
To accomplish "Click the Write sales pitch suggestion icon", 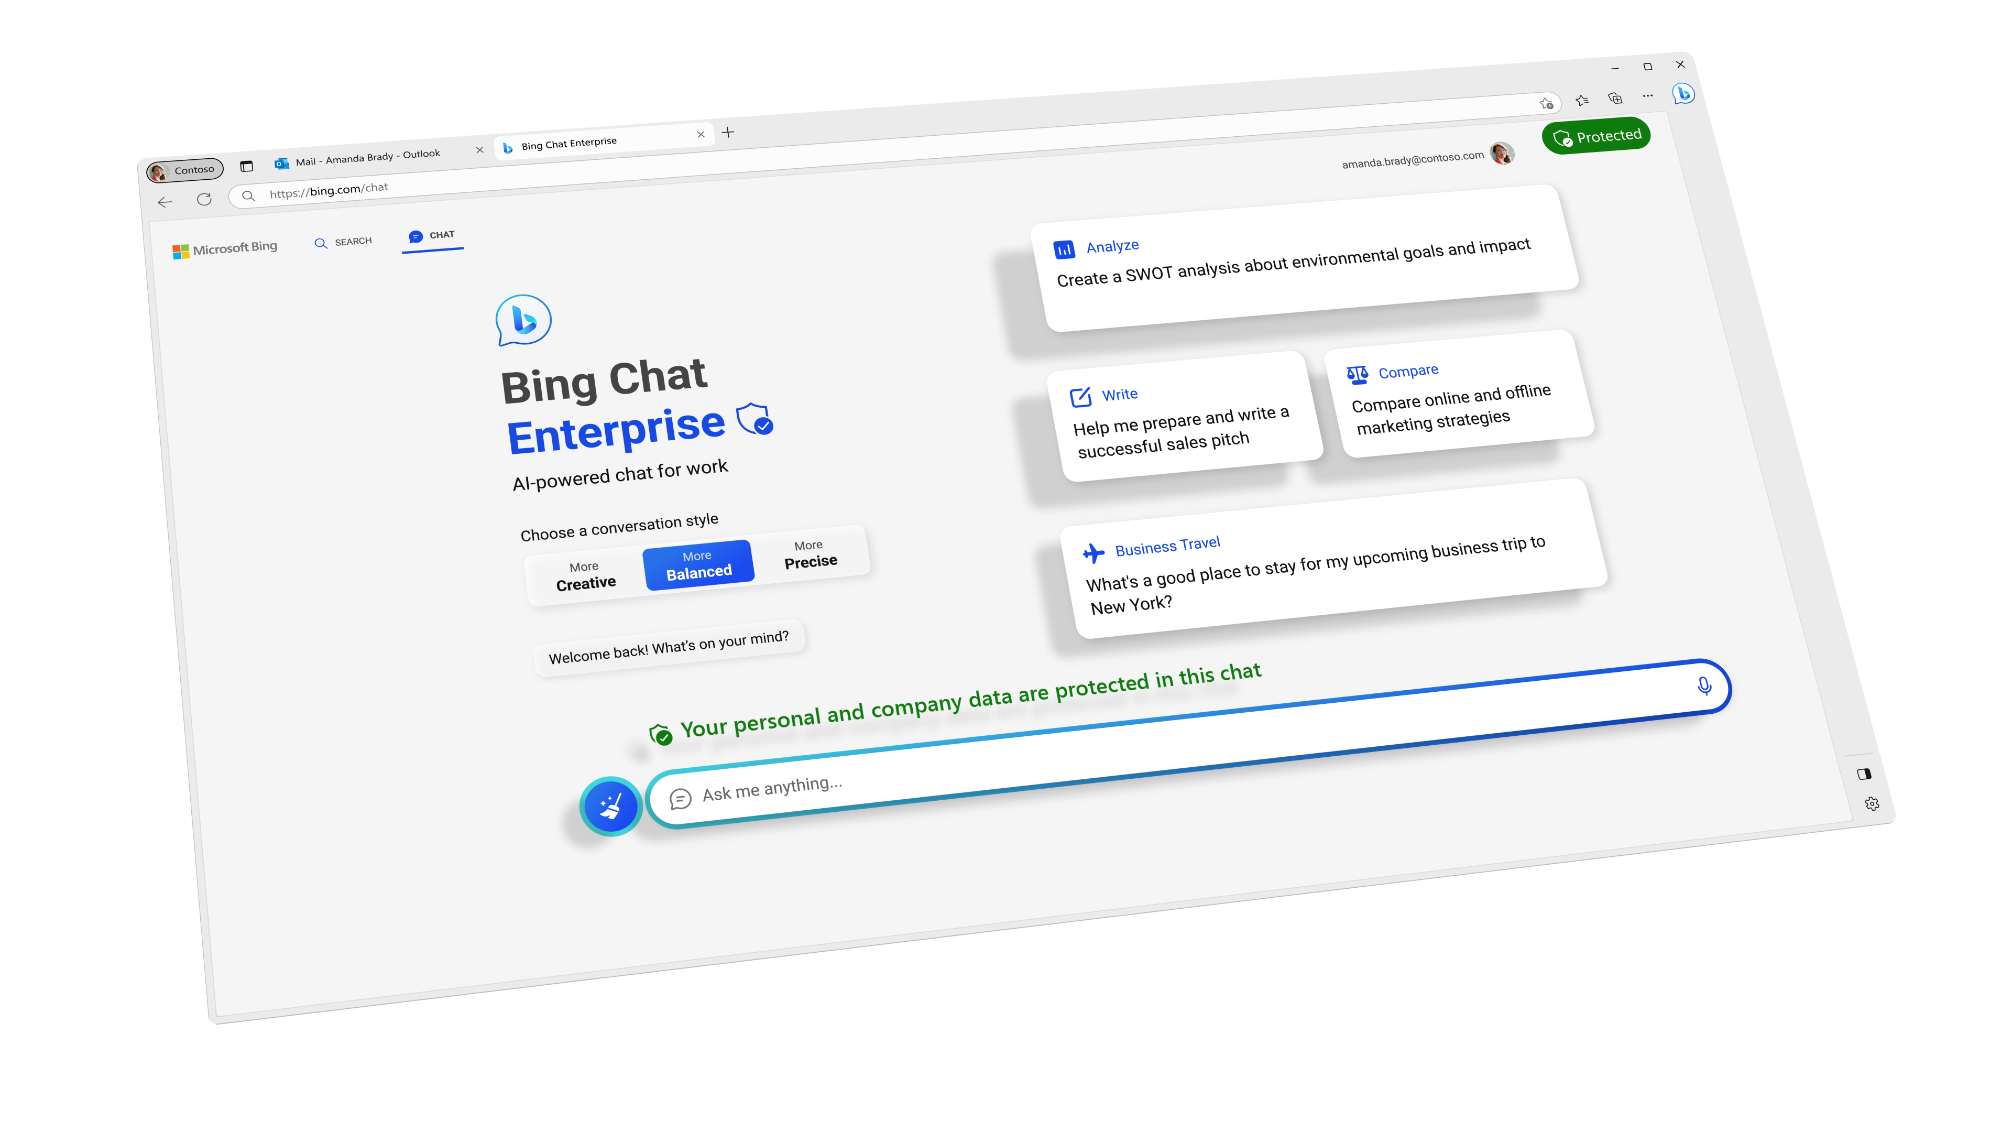I will [x=1082, y=395].
